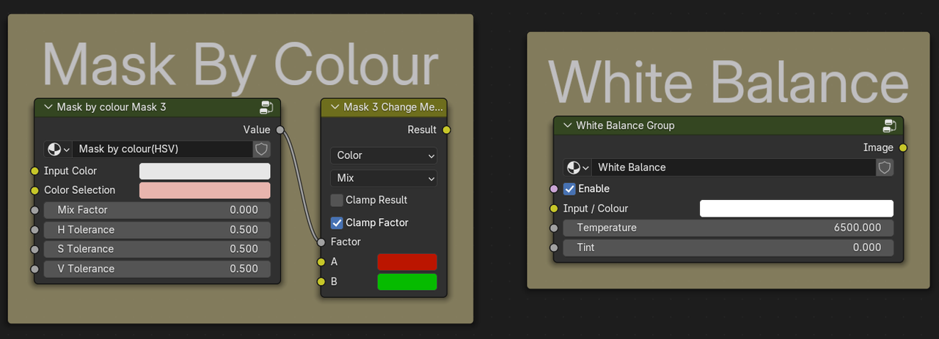Uncheck the Enable checkbox in White Balance
This screenshot has height=339, width=939.
pos(569,189)
